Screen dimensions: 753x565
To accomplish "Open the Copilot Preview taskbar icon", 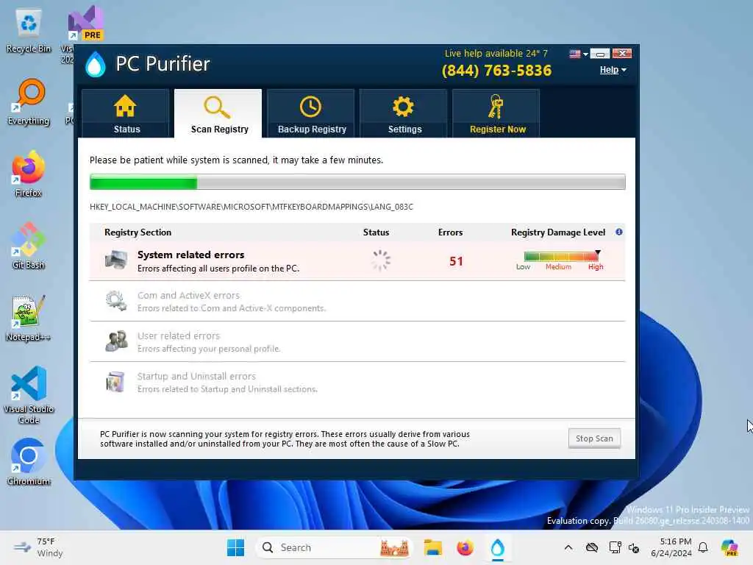I will (729, 547).
